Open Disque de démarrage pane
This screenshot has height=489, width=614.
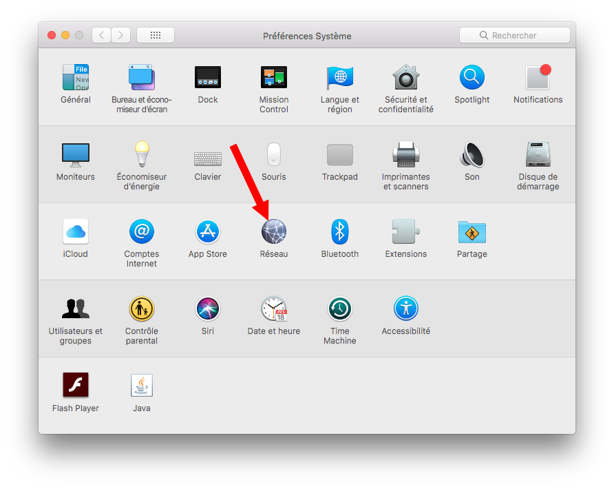[x=538, y=154]
